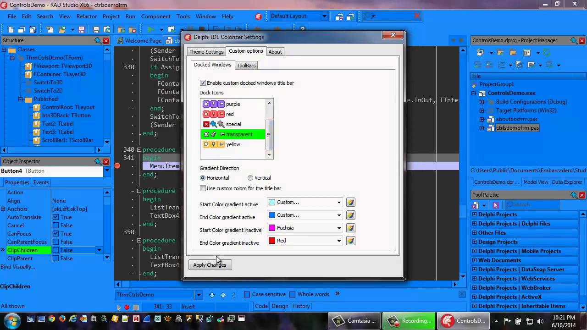Pin the Object Inspector panel
This screenshot has height=330, width=587.
coord(98,162)
